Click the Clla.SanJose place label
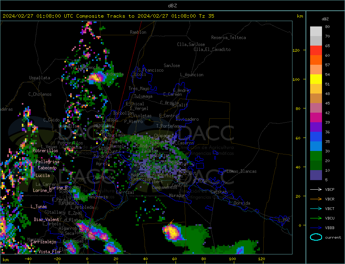 click(191, 44)
